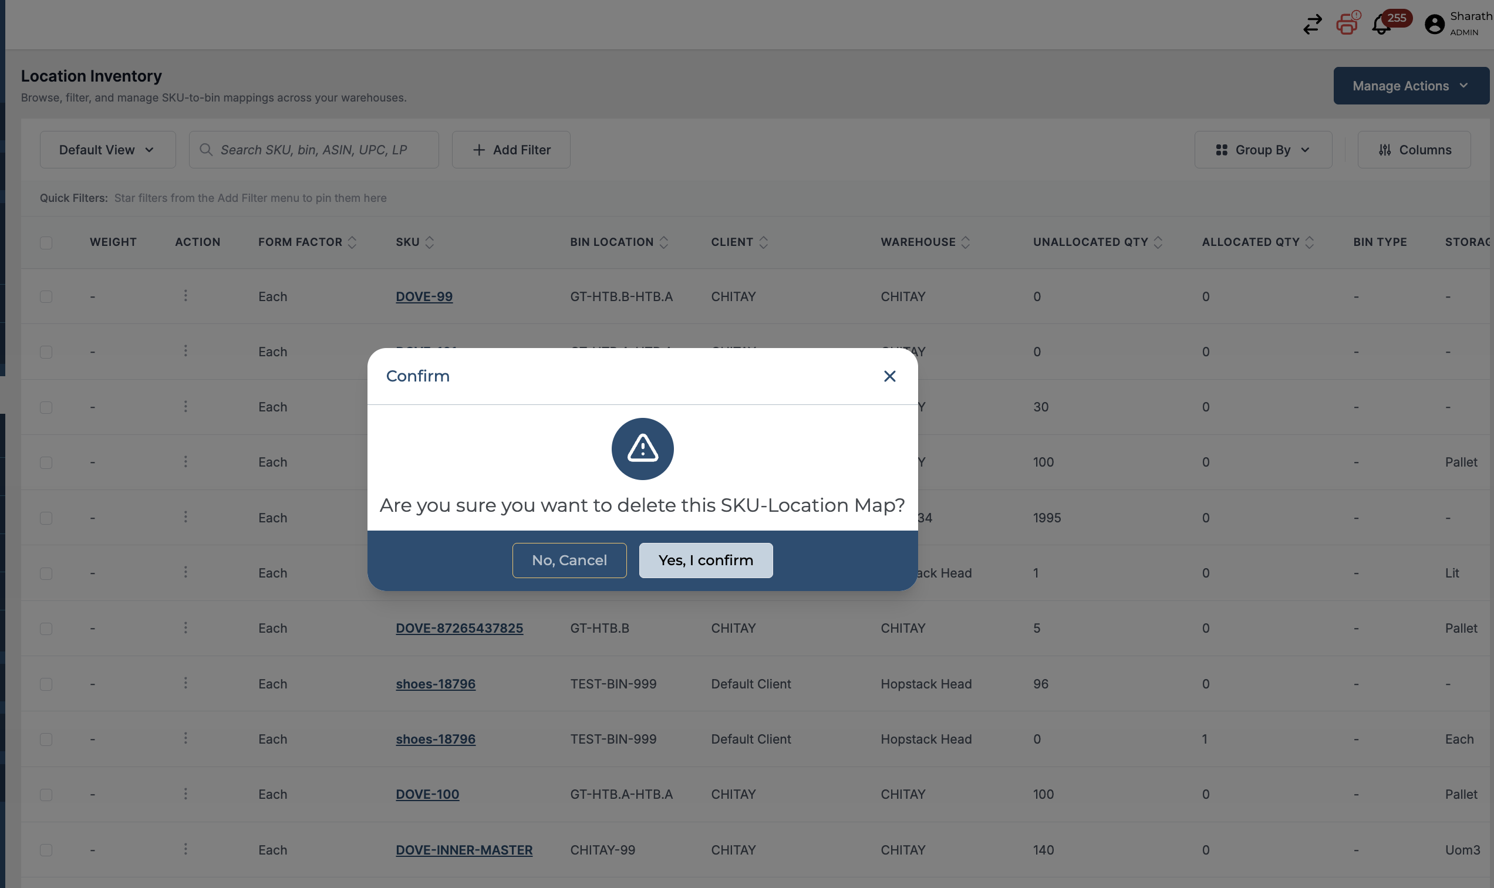Click the Bin Type column header
This screenshot has height=888, width=1494.
1380,242
